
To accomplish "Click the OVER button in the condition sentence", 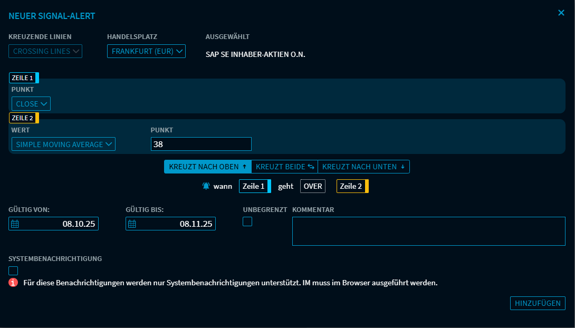I will click(x=312, y=186).
